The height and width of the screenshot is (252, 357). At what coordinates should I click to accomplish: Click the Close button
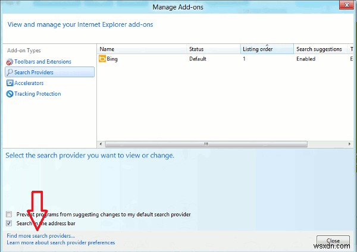333,241
